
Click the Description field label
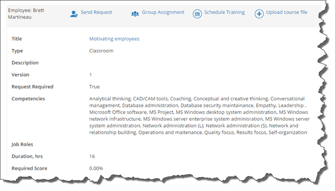(x=25, y=63)
